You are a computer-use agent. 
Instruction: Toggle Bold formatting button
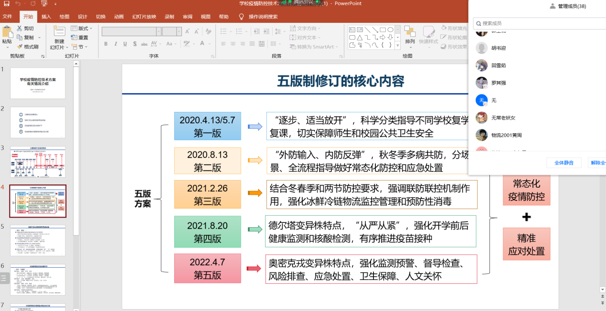[x=106, y=44]
